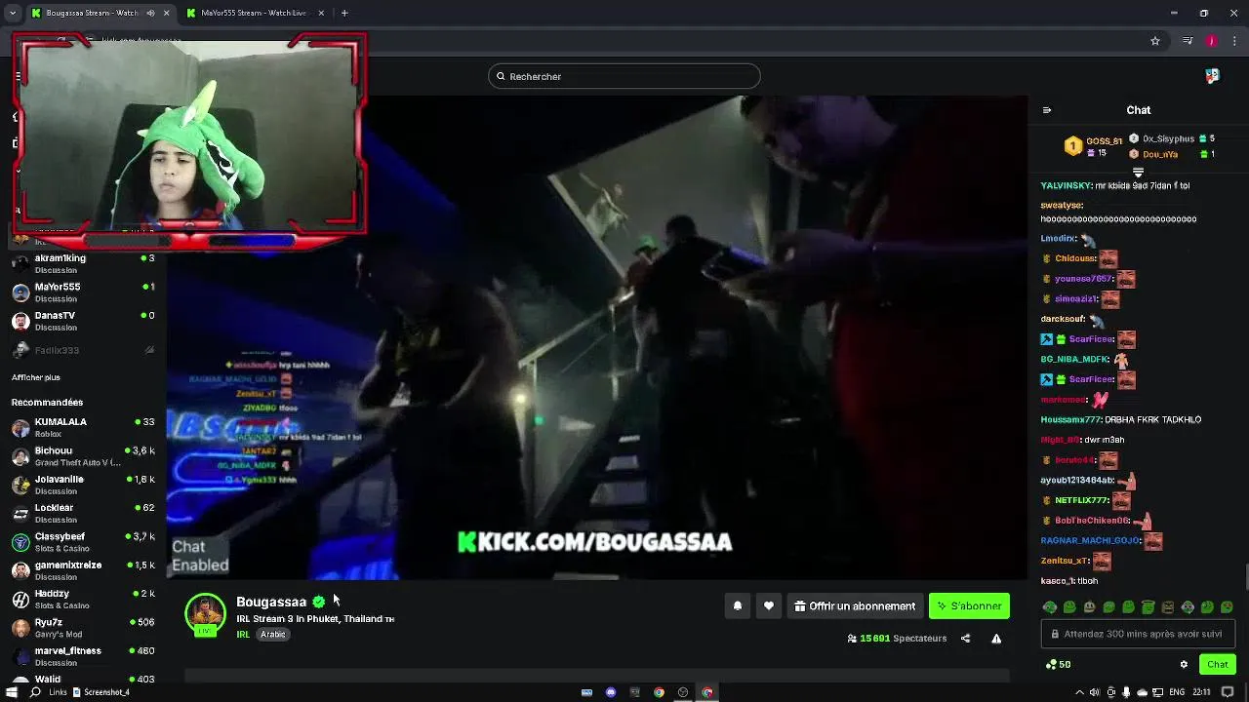
Task: Open Bichouu Grand Theft Auto channel
Action: click(x=83, y=456)
